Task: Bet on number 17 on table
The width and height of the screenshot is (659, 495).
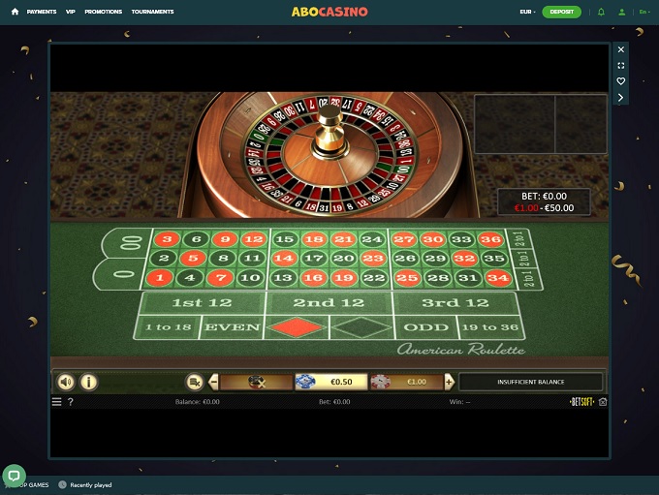Action: point(314,258)
